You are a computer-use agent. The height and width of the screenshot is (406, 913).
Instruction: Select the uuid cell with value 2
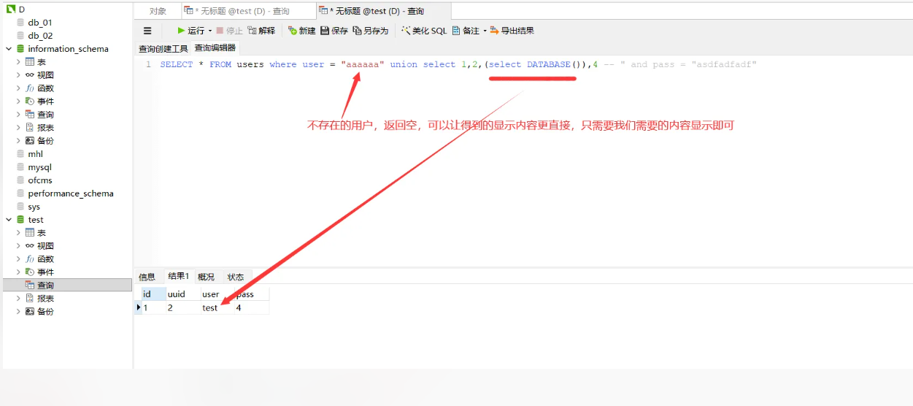tap(182, 308)
